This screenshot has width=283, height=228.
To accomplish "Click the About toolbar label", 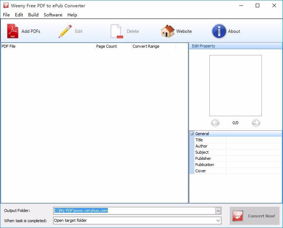I will click(234, 31).
